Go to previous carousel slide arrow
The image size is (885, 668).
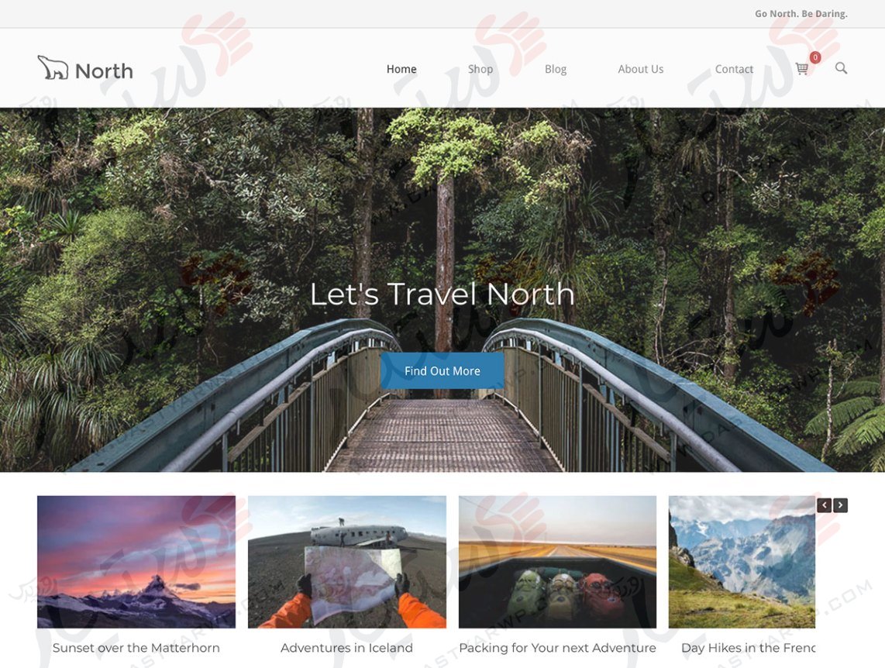[x=824, y=505]
